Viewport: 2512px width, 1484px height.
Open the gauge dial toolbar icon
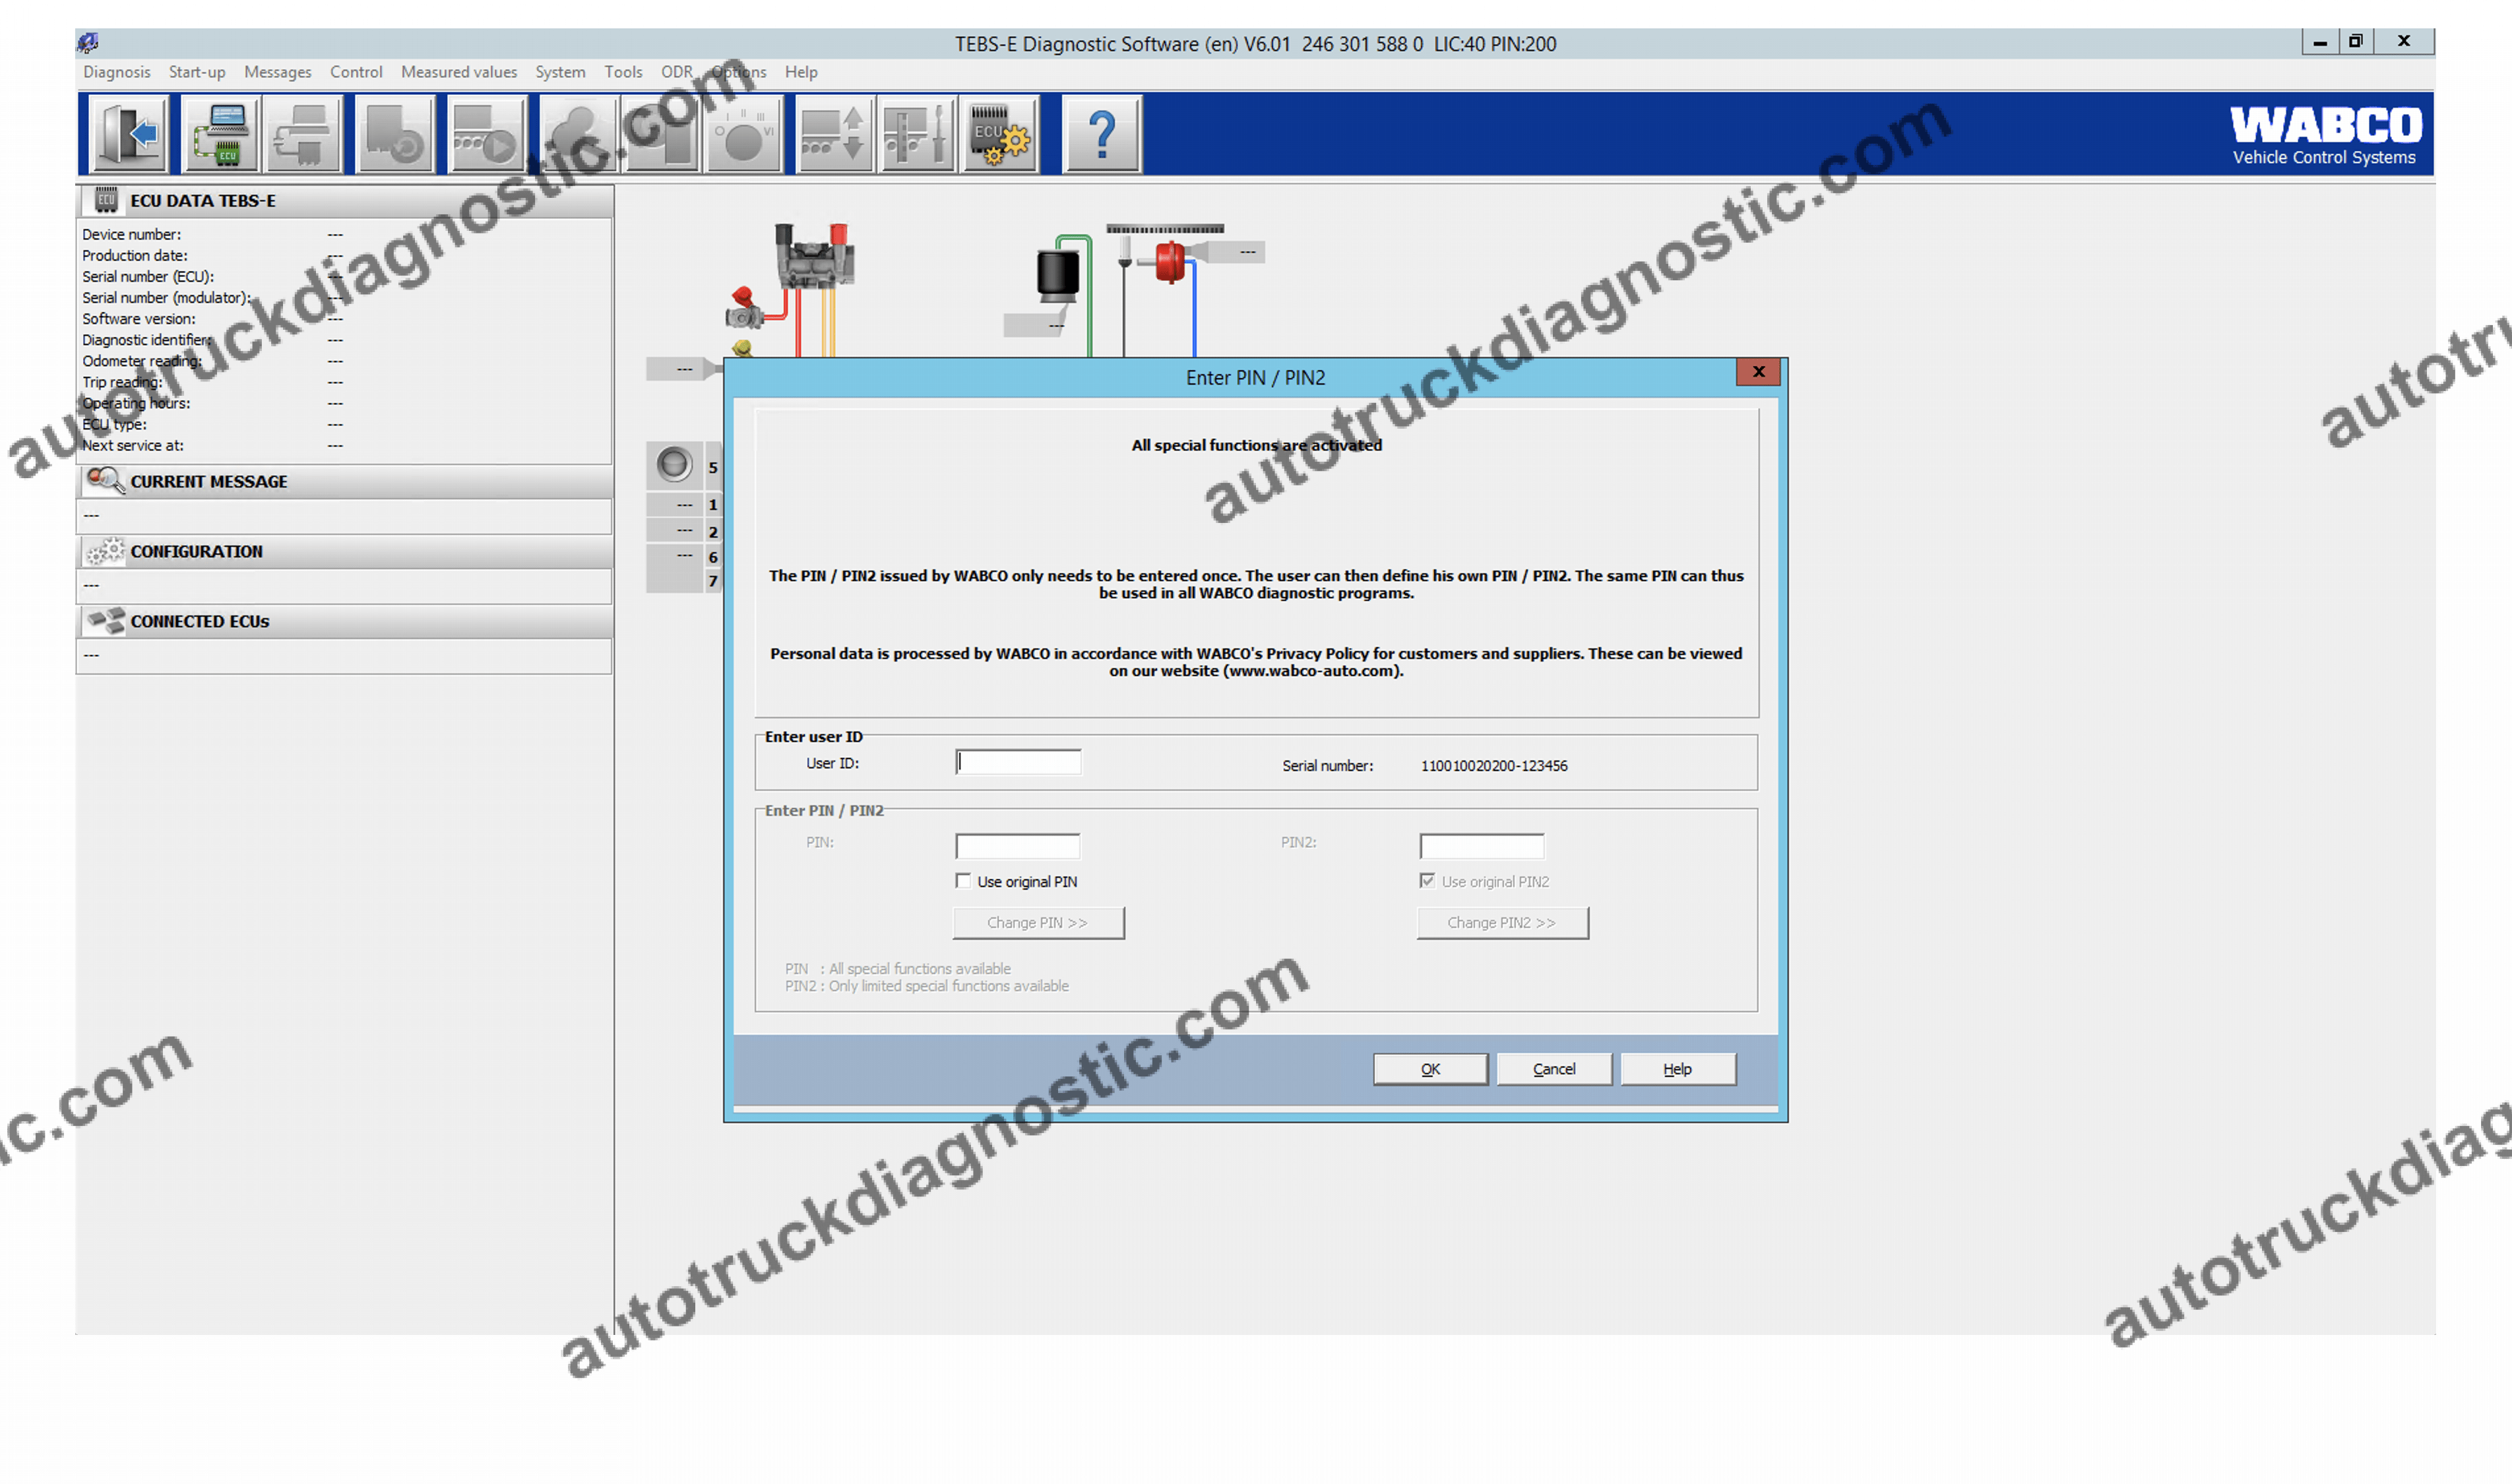(743, 133)
